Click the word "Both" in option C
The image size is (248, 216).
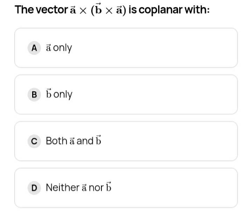point(56,141)
